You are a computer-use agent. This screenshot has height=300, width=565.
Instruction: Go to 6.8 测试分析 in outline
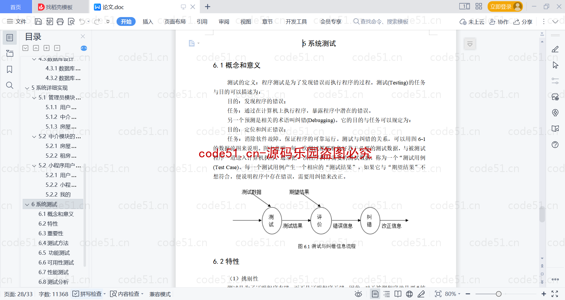pyautogui.click(x=54, y=282)
